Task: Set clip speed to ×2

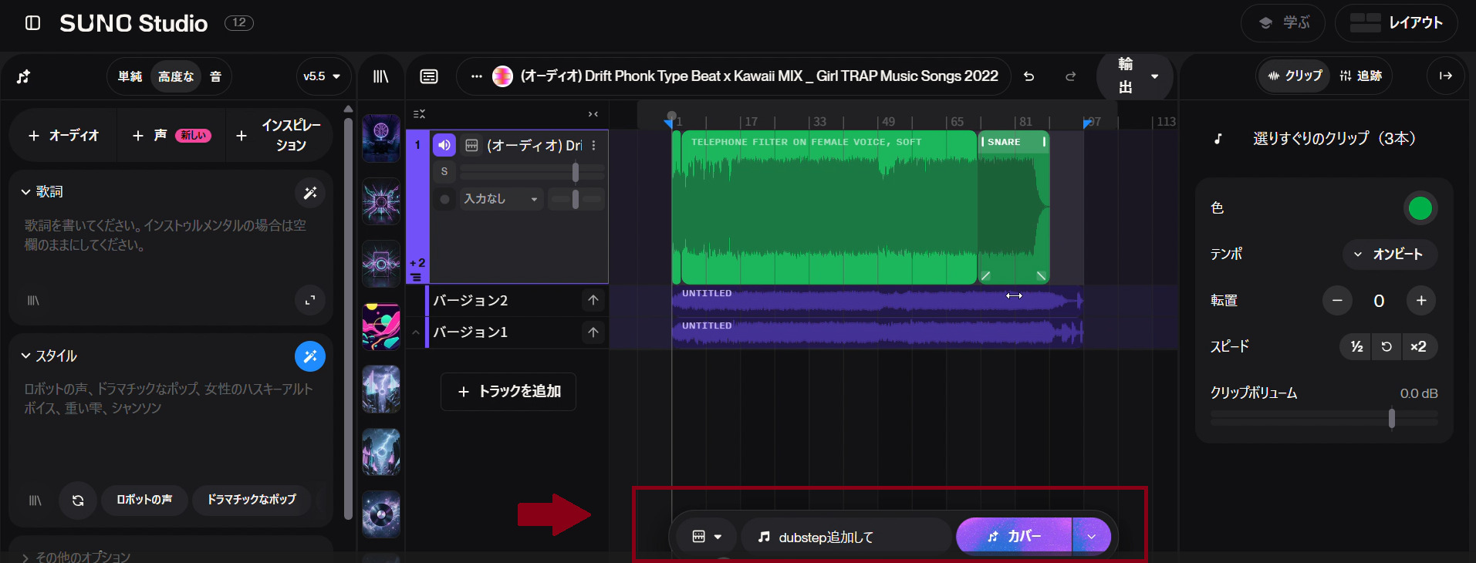Action: pos(1418,347)
